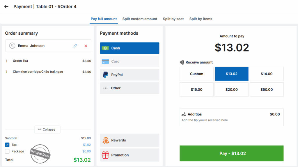Switch to Split custom amount tab
Image resolution: width=298 pixels, height=167 pixels.
[x=140, y=19]
